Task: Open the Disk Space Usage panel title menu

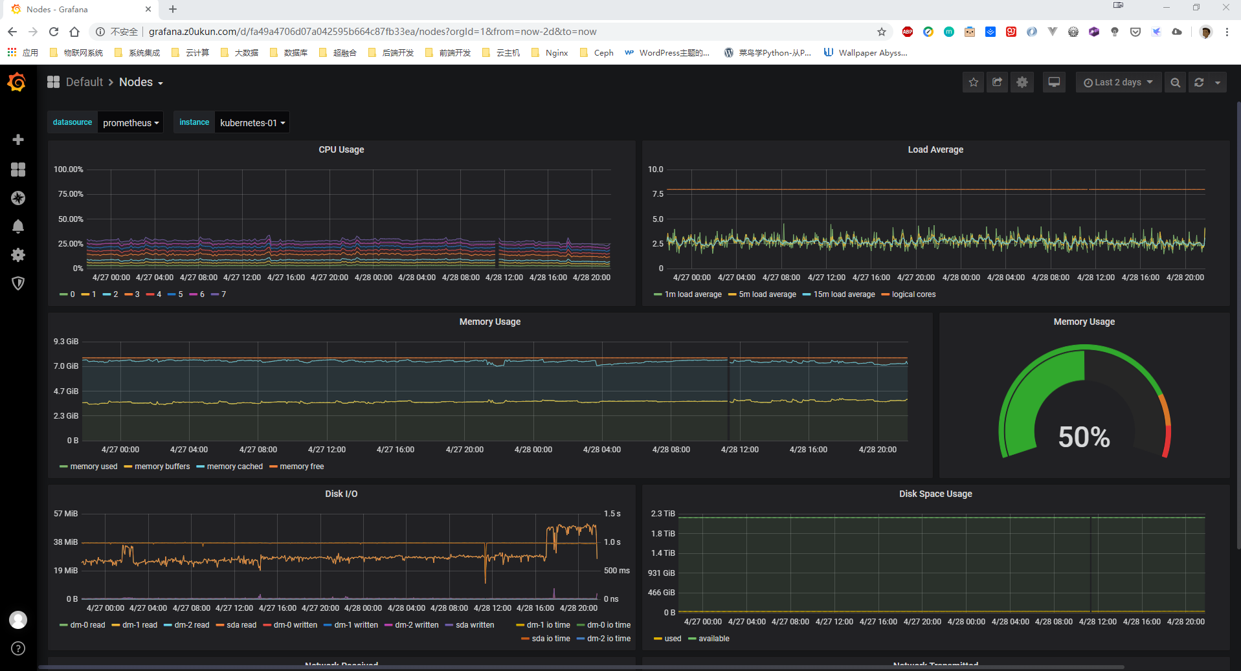Action: tap(935, 494)
